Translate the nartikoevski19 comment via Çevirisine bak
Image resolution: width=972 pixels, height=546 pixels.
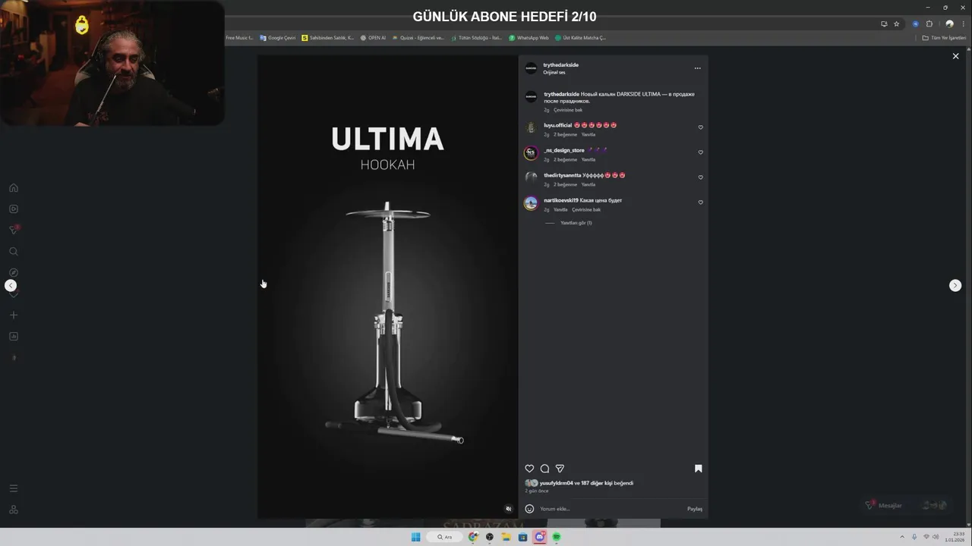coord(586,209)
